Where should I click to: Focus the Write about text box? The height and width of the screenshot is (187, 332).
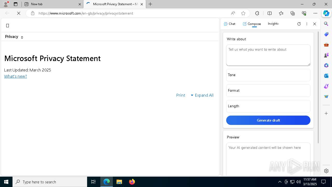click(268, 55)
